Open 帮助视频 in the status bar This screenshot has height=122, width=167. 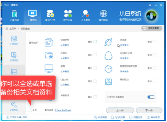(x=153, y=117)
